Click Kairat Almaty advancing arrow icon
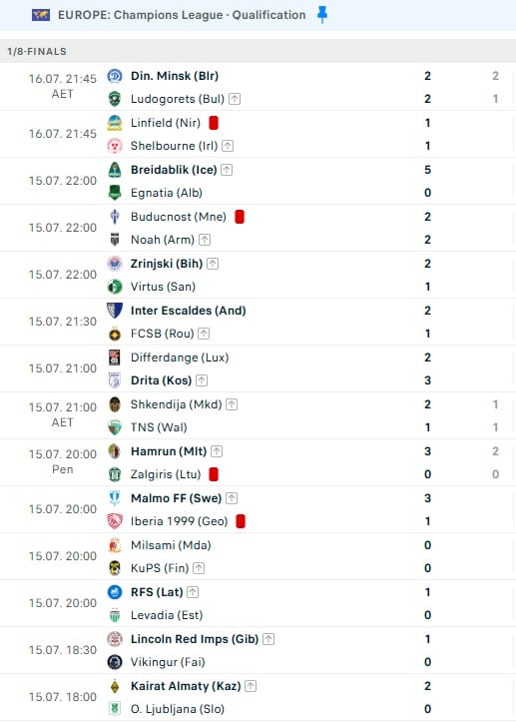The height and width of the screenshot is (722, 516). [x=251, y=686]
